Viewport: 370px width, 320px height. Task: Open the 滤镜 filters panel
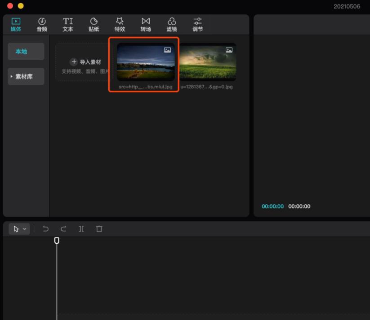[x=172, y=25]
